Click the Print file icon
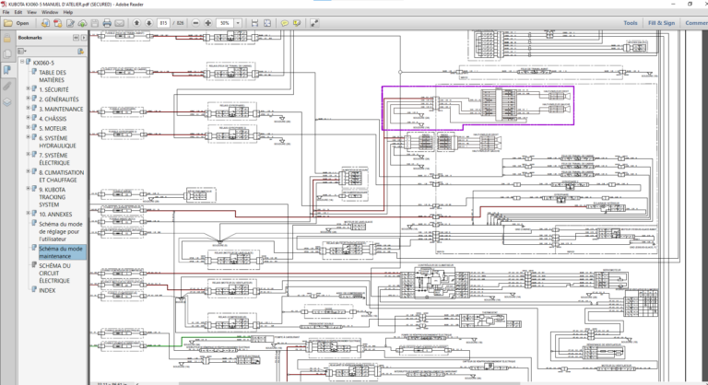The height and width of the screenshot is (385, 708). click(107, 23)
